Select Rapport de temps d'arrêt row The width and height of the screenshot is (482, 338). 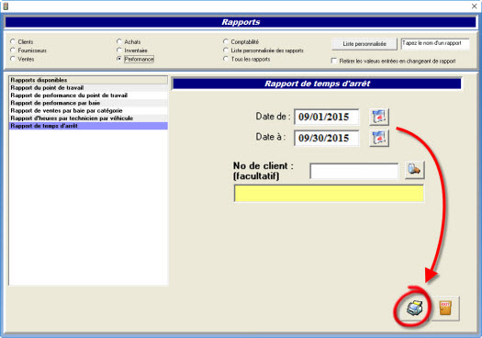[88, 126]
